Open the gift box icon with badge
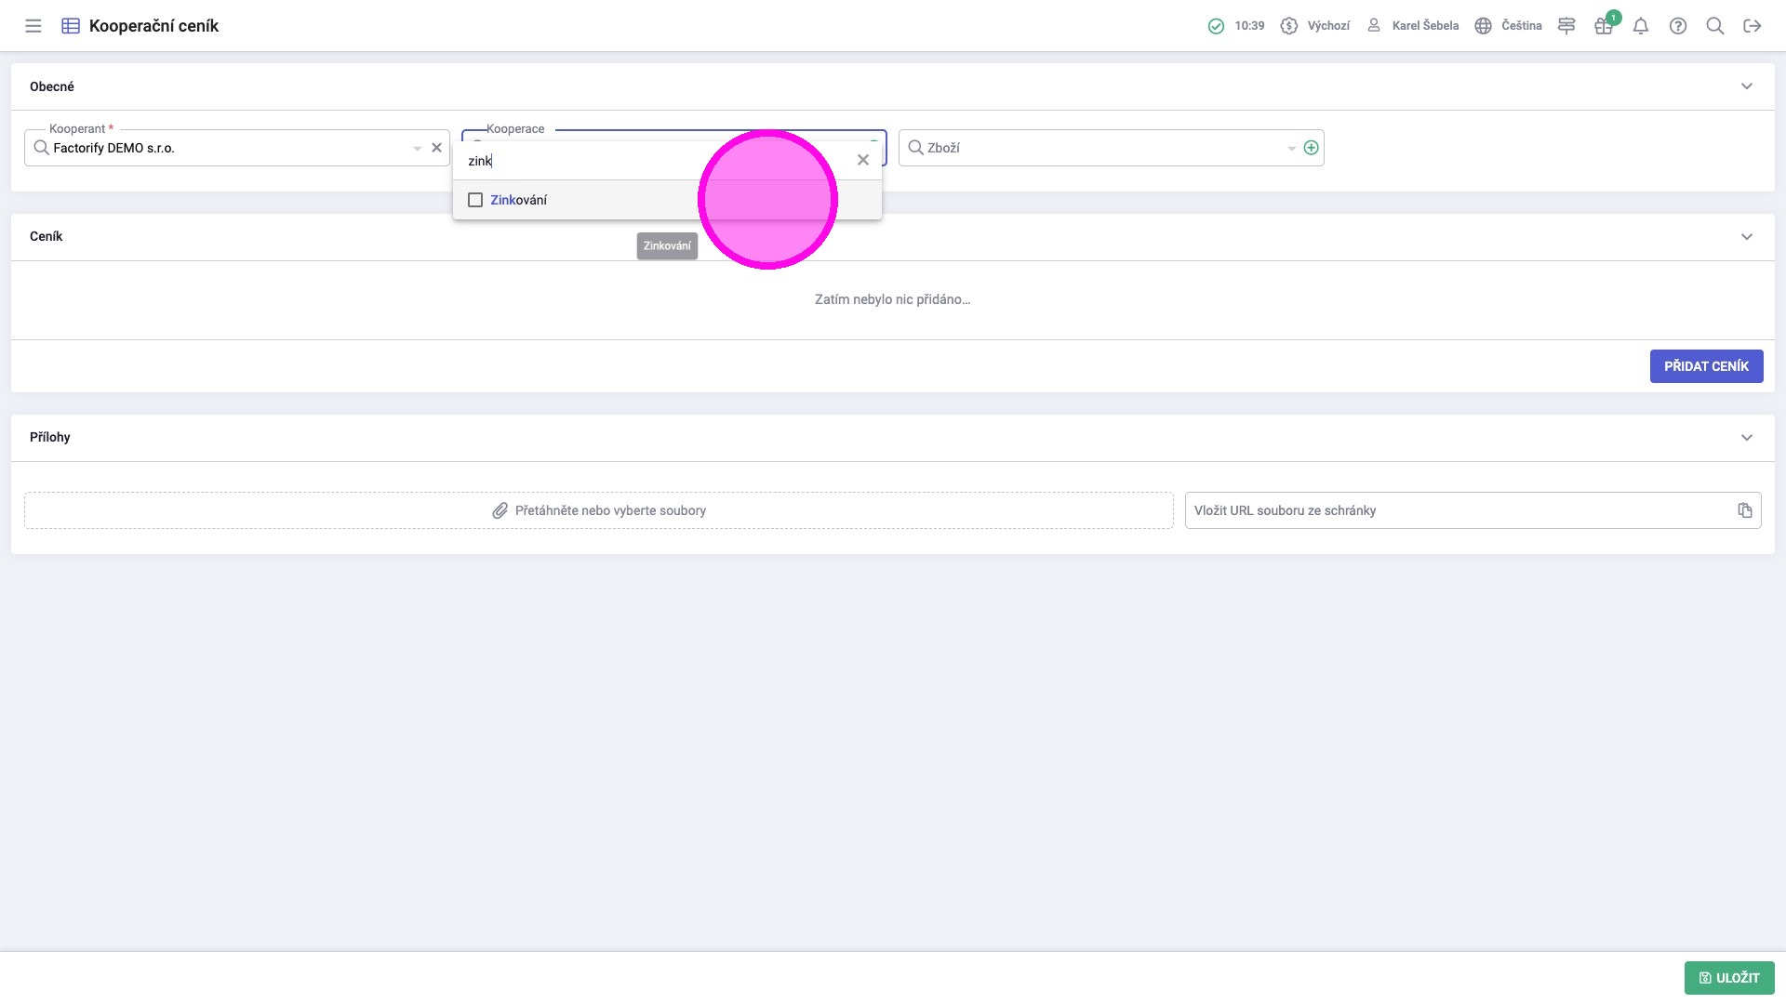Image resolution: width=1786 pixels, height=1004 pixels. tap(1604, 26)
